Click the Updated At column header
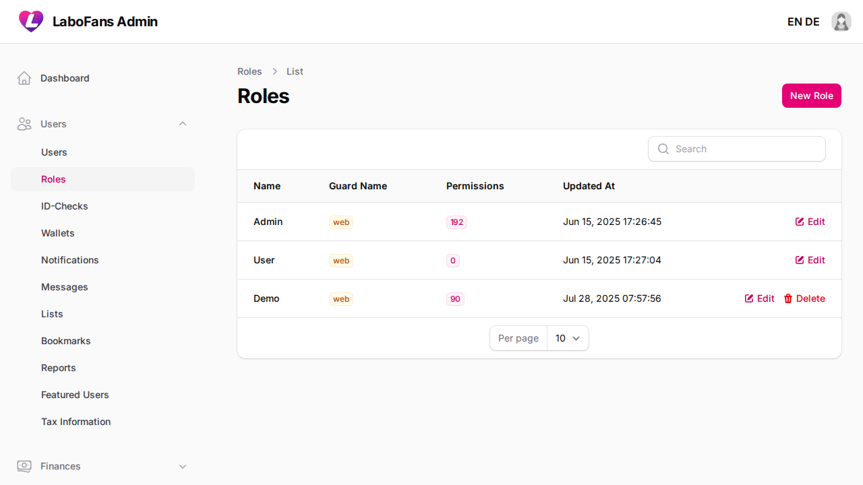 (x=589, y=186)
